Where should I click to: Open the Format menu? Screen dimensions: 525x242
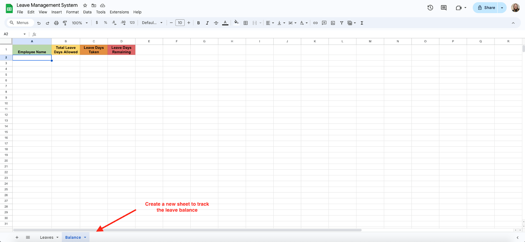pyautogui.click(x=73, y=12)
